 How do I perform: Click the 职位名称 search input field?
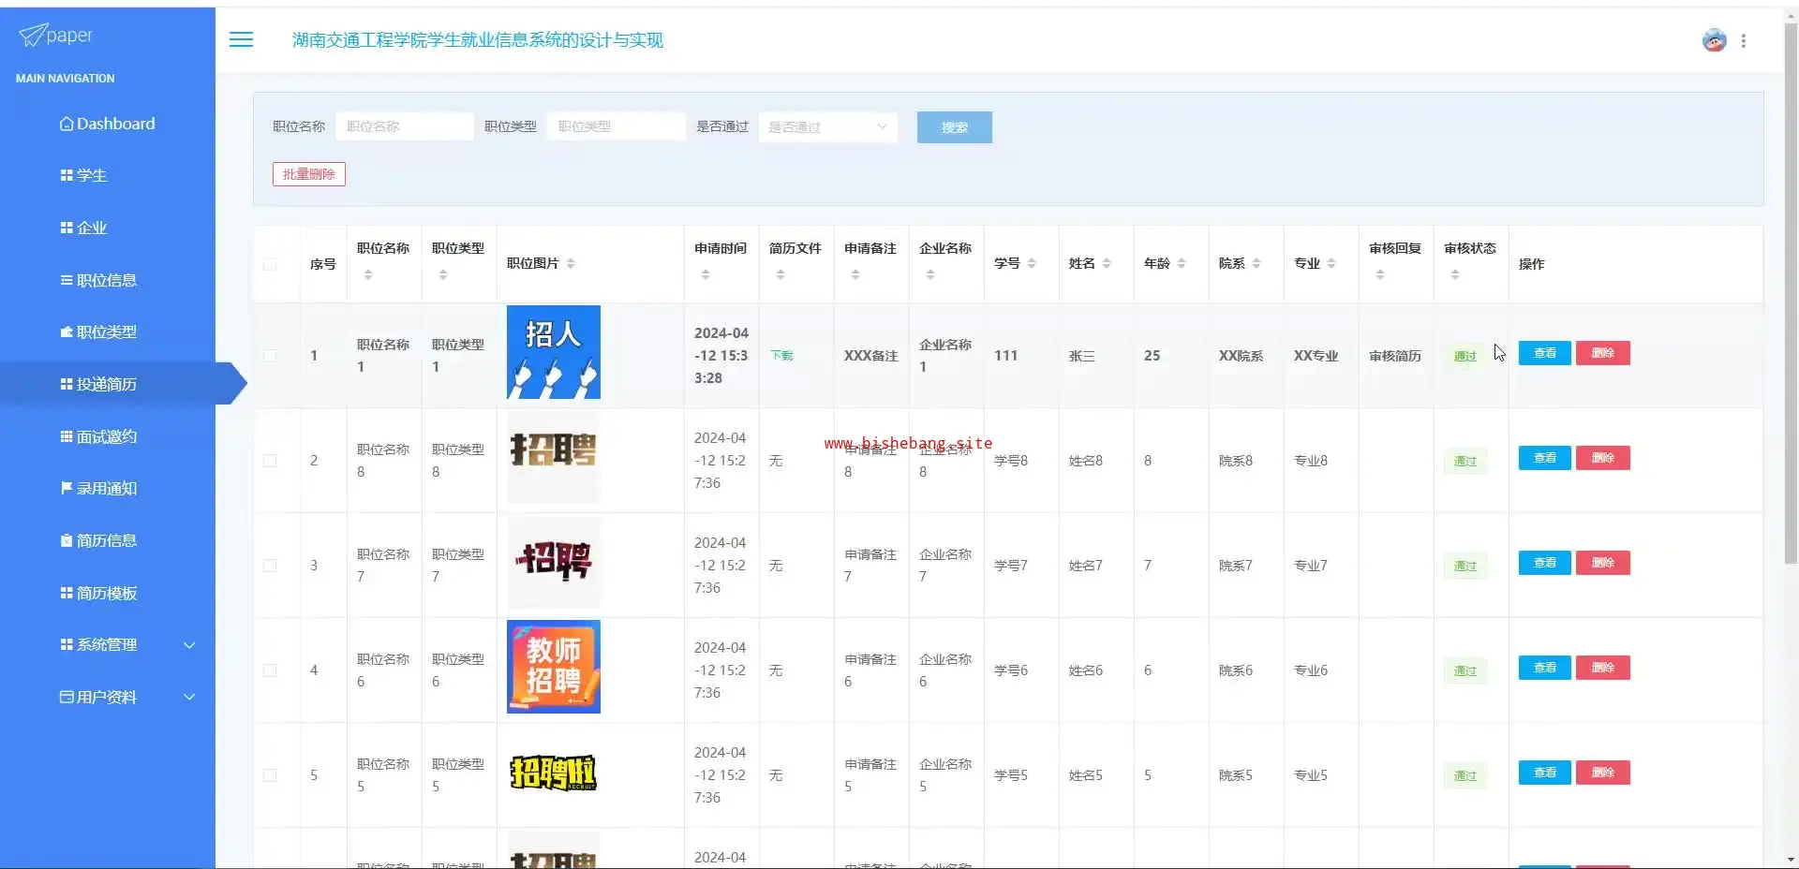point(404,127)
